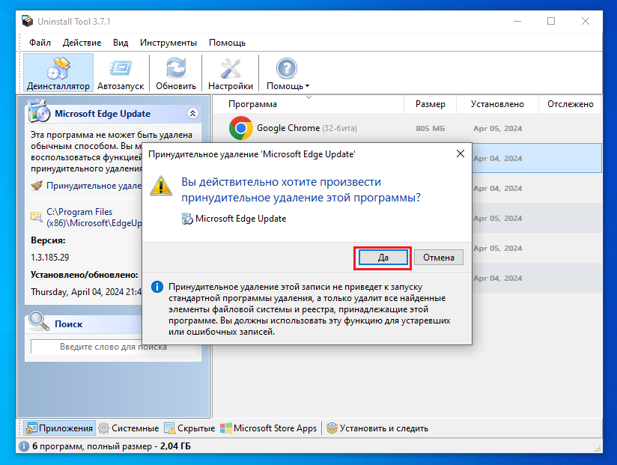The image size is (617, 465).
Task: Switch to the Скрытые tab
Action: pyautogui.click(x=190, y=428)
